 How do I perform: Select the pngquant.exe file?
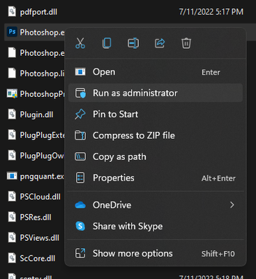coord(42,176)
